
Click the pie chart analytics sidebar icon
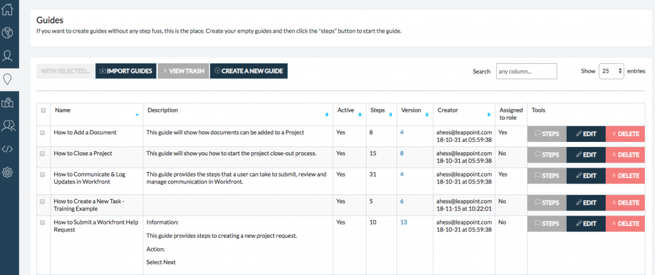(x=8, y=32)
